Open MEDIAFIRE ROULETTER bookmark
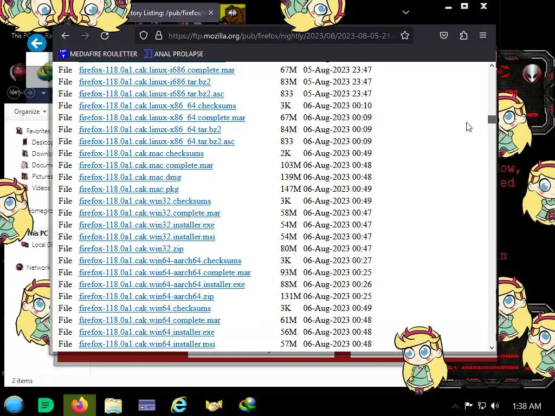The image size is (555, 416). (99, 54)
